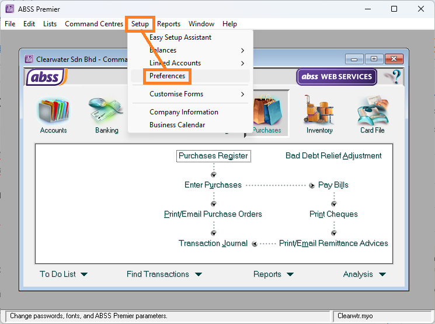Click the Clearwater Sdn Bhd window icon

29,59
